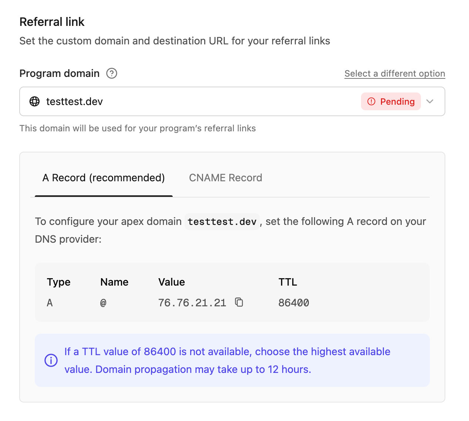Click the circled question mark help indicator
This screenshot has width=469, height=421.
coord(111,74)
